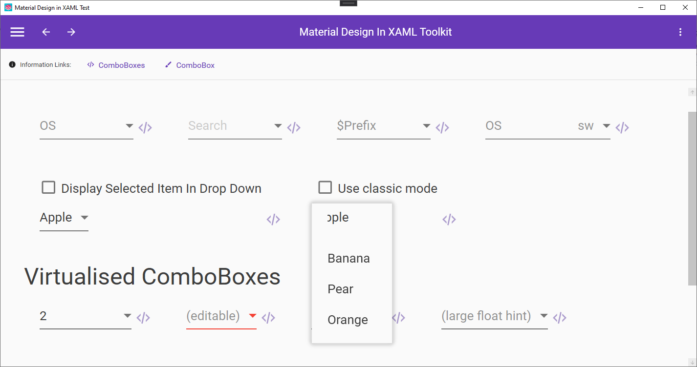Image resolution: width=697 pixels, height=367 pixels.
Task: Open the OS dropdown
Action: 130,126
